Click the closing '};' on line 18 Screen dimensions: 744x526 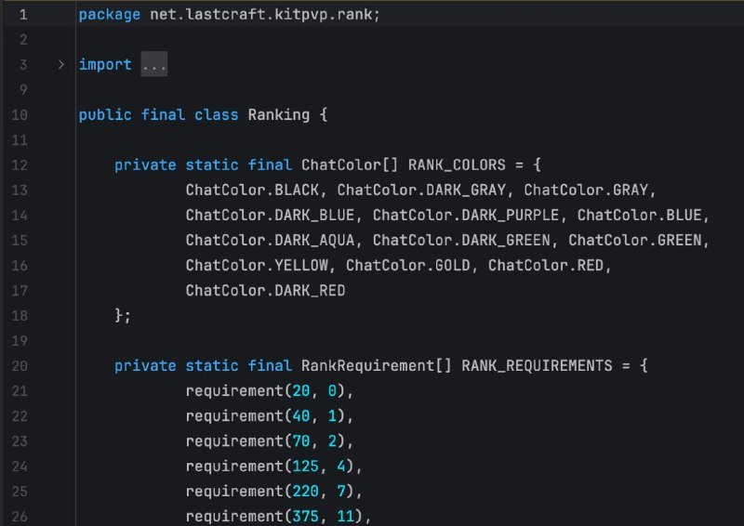123,315
